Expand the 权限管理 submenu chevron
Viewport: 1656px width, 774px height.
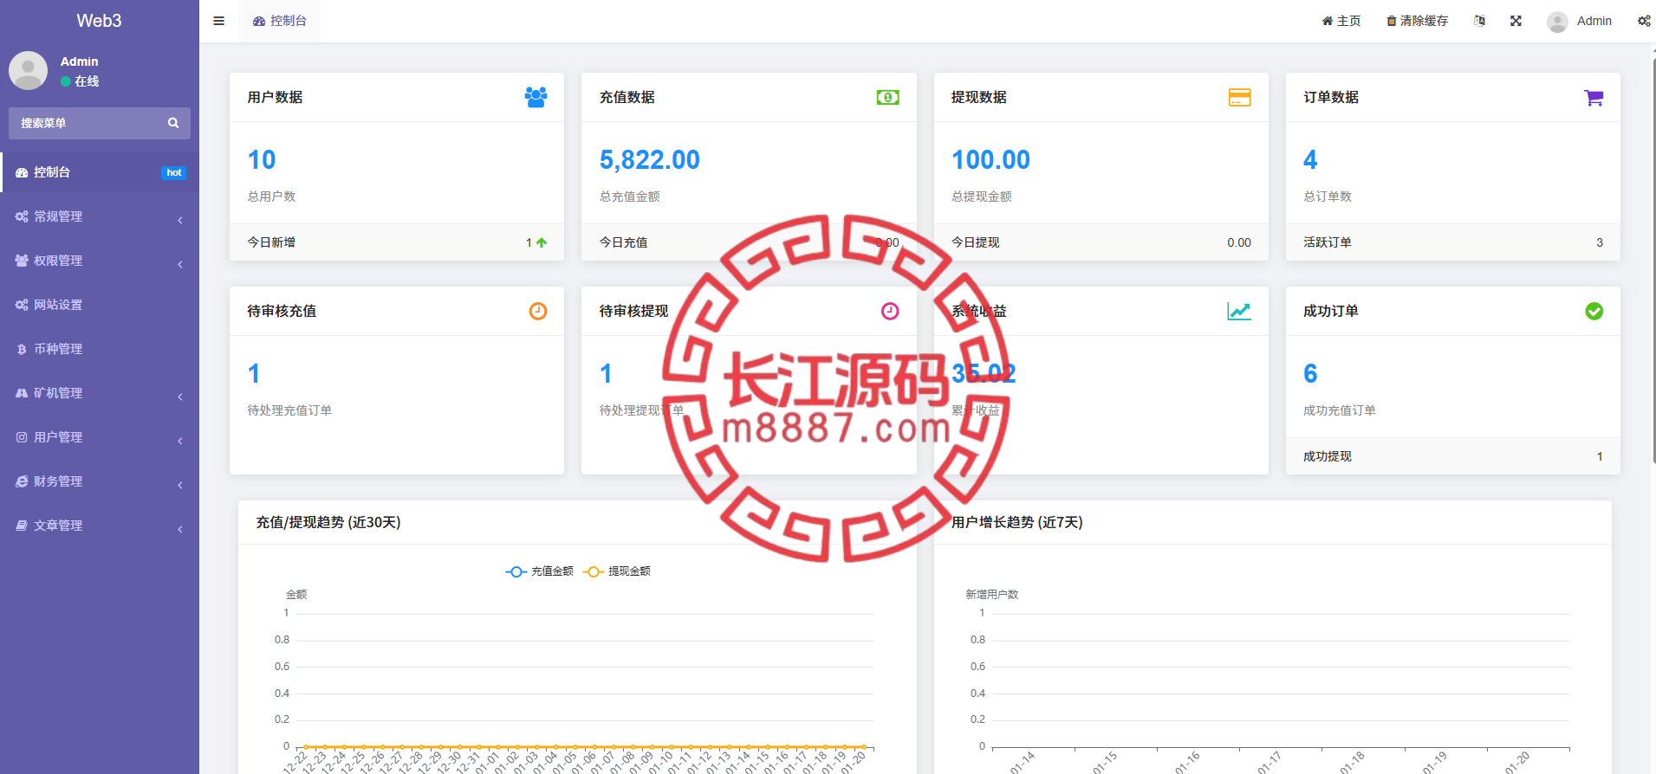tap(180, 264)
